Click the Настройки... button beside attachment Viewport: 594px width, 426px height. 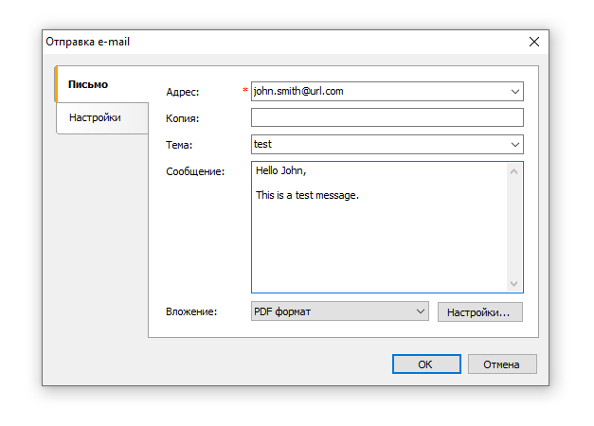point(479,311)
